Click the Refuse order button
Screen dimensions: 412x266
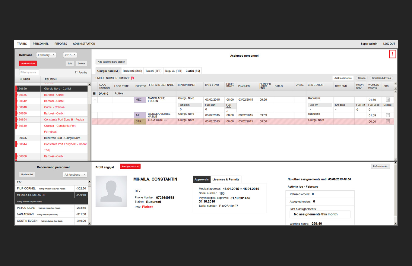click(380, 166)
